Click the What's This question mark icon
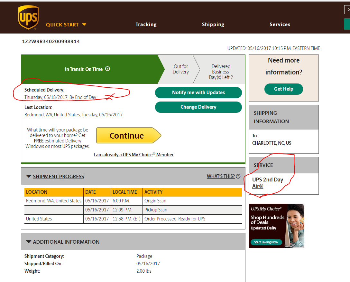 (238, 176)
